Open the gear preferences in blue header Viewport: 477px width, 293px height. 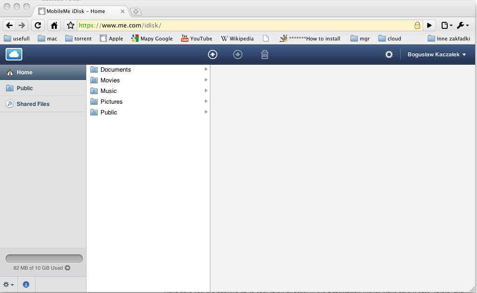389,54
